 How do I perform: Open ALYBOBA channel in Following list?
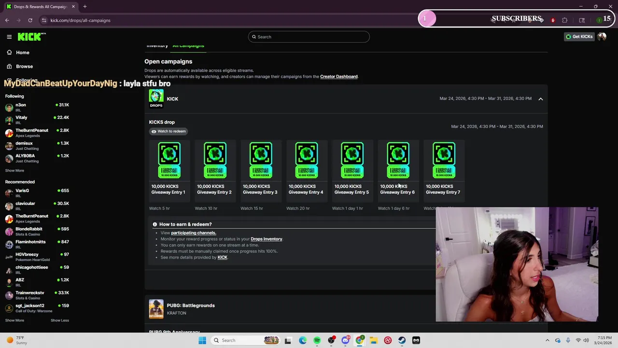click(37, 158)
